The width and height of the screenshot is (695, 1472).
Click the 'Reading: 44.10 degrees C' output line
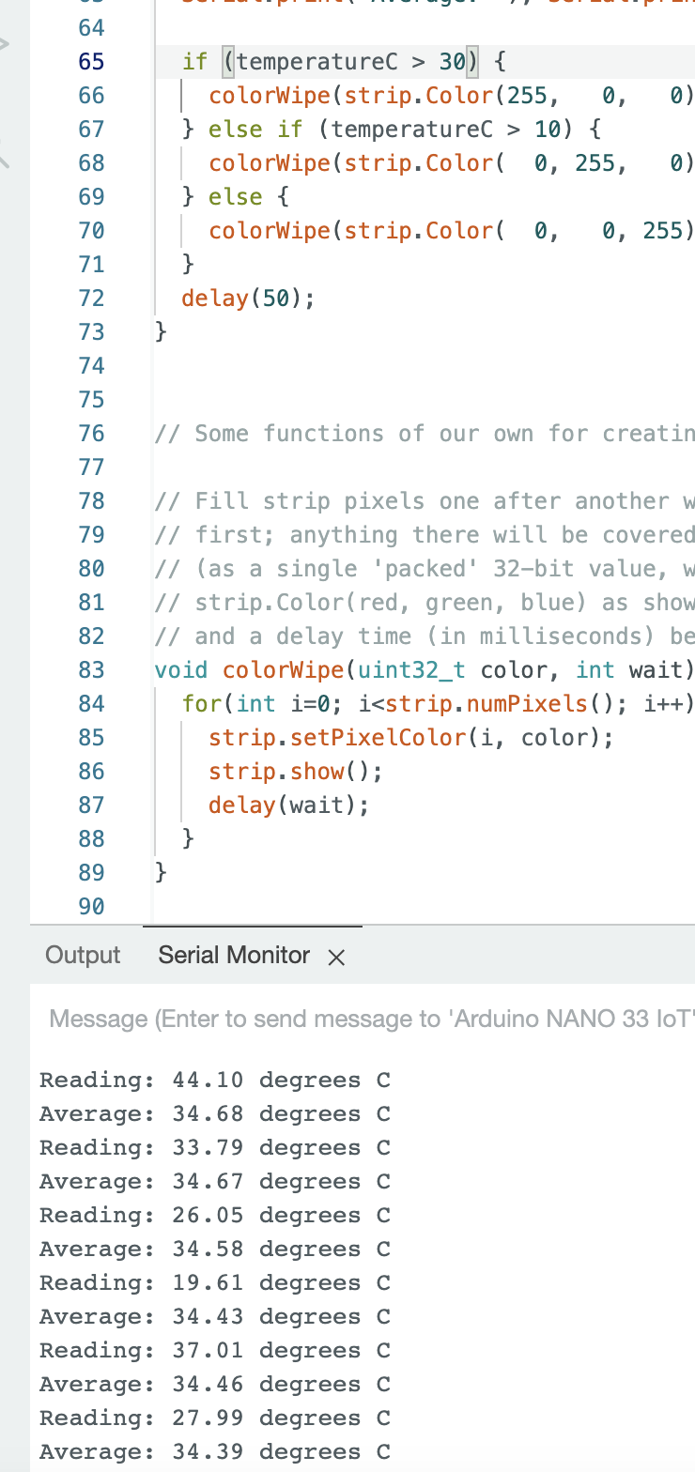(214, 1081)
